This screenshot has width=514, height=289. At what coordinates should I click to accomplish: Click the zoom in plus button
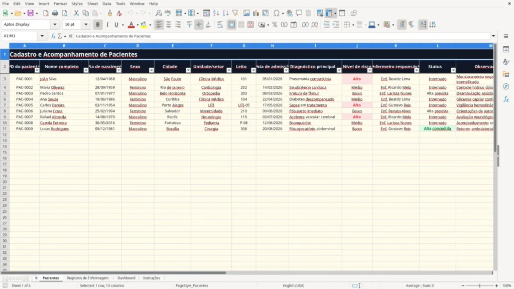[496, 285]
